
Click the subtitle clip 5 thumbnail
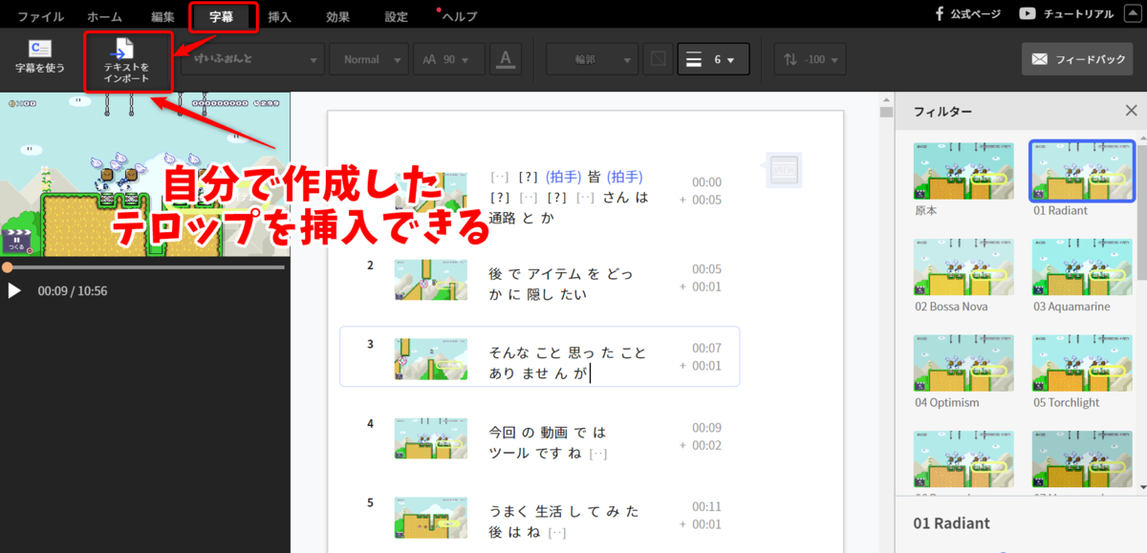click(x=431, y=517)
